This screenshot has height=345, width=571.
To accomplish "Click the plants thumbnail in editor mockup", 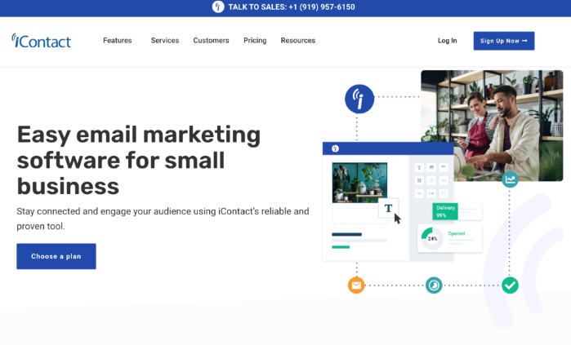I will tap(359, 183).
